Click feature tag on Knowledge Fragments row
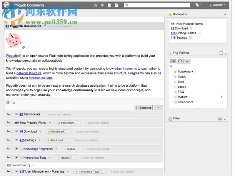Image resolution: width=235 pixels, height=176 pixels. point(71,149)
